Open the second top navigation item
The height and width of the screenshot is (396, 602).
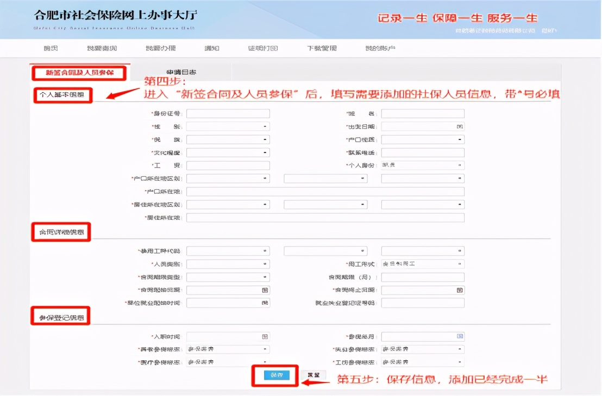click(102, 48)
